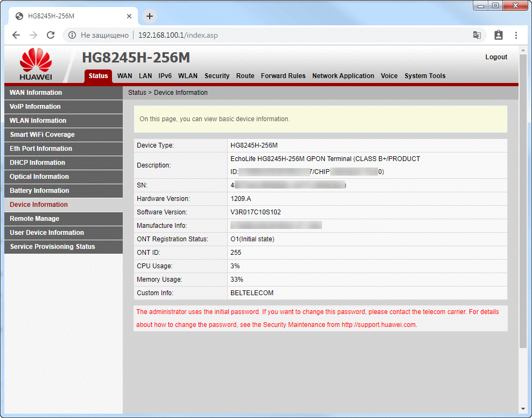Reload the page with refresh icon
This screenshot has height=418, width=532.
pos(51,35)
